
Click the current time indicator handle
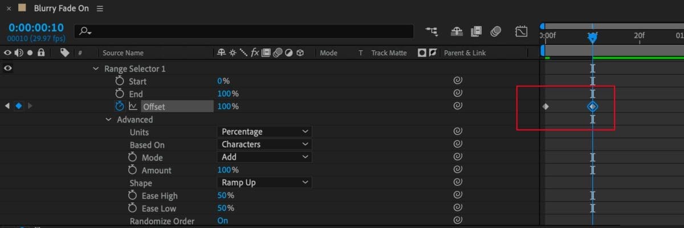pos(593,38)
